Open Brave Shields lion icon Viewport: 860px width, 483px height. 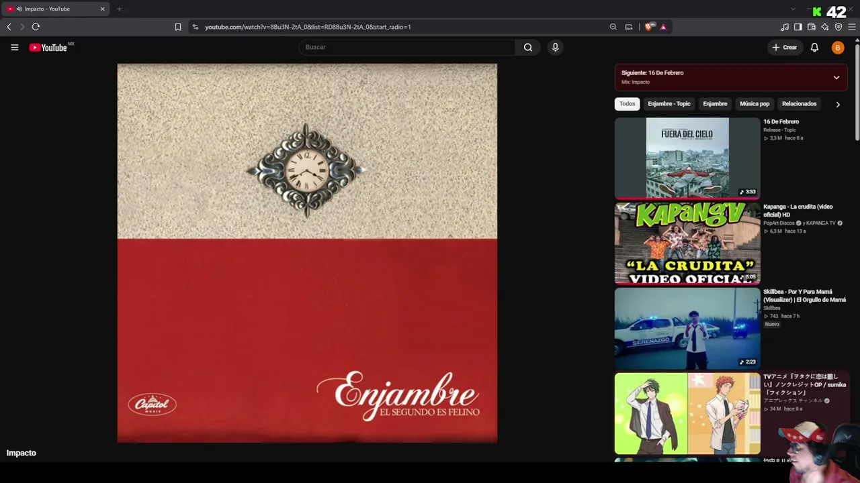coord(648,27)
